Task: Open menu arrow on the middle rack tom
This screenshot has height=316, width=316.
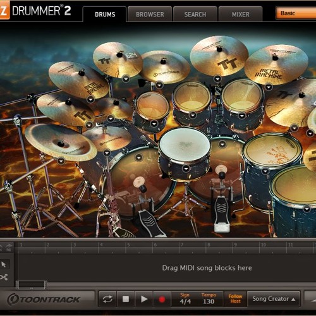Action: pyautogui.click(x=193, y=115)
